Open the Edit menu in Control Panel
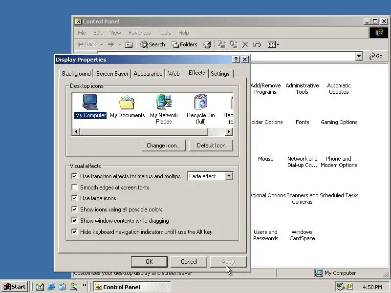This screenshot has width=391, height=293. point(98,33)
